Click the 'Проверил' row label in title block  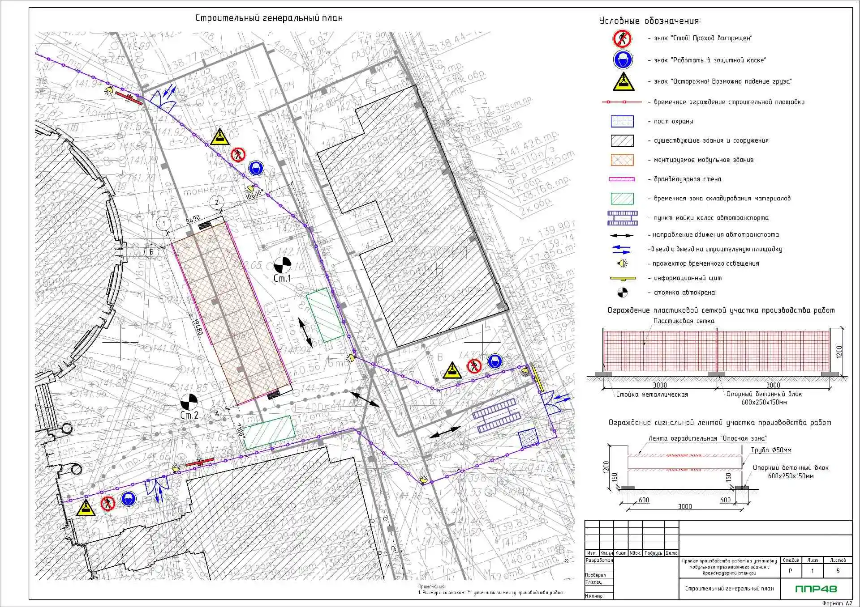(596, 575)
